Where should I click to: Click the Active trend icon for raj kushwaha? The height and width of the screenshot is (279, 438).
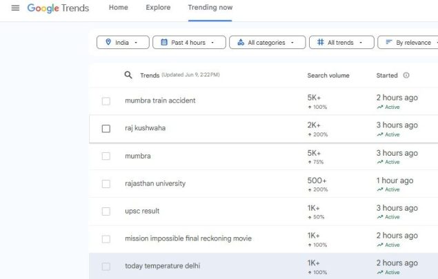pos(380,134)
